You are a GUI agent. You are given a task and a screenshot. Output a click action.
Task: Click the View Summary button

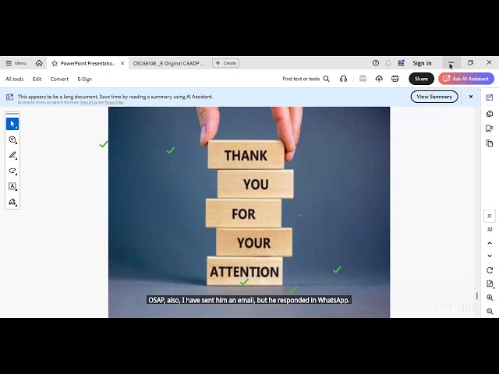coord(434,97)
